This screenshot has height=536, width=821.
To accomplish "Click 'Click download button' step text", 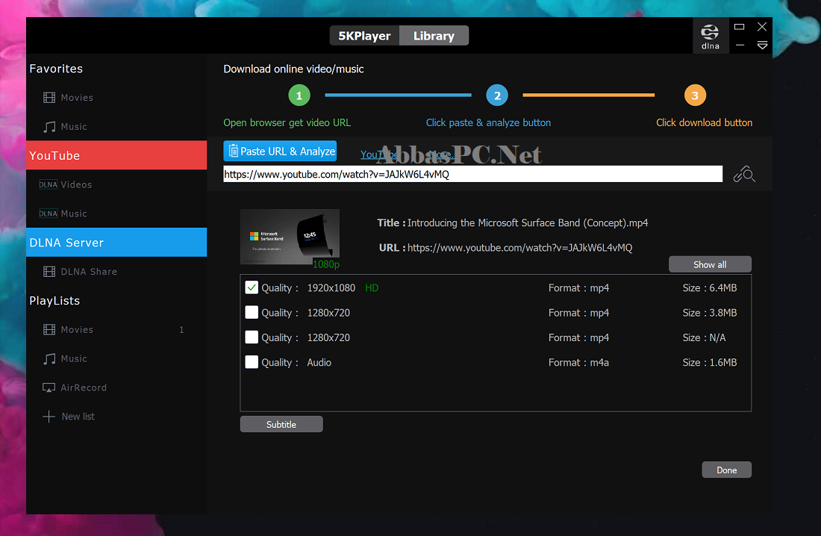I will point(705,122).
